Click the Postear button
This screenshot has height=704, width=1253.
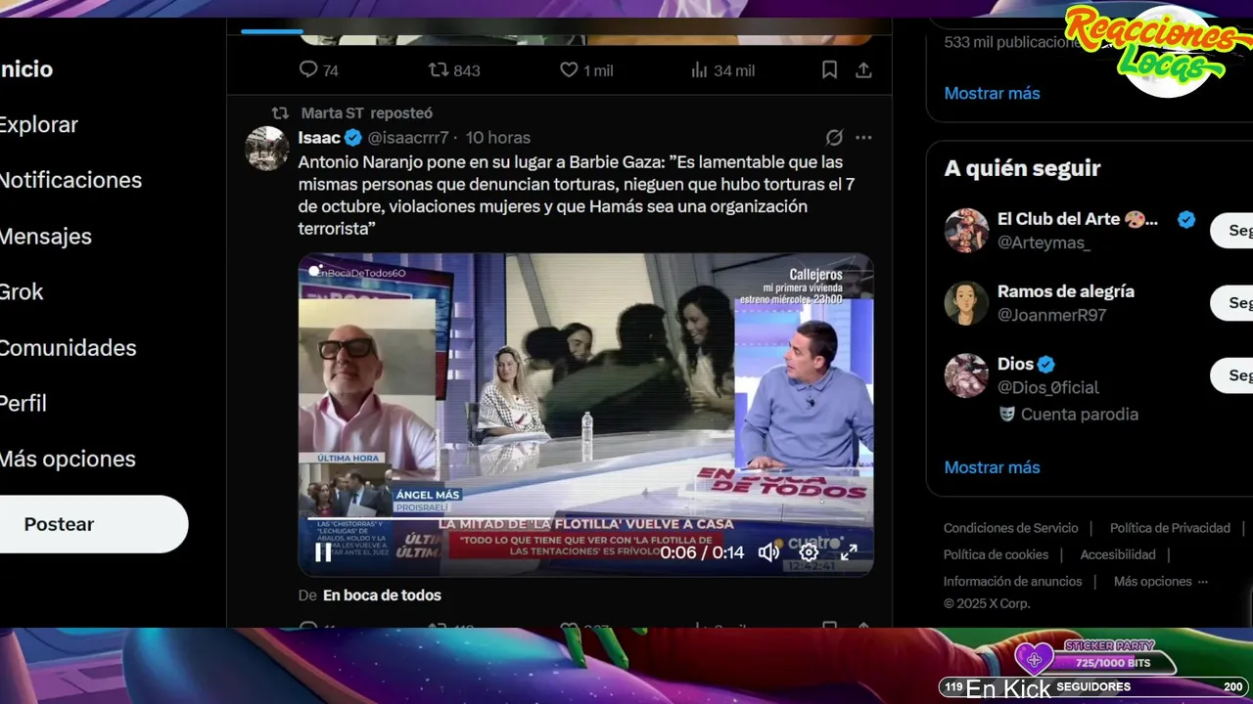93,524
